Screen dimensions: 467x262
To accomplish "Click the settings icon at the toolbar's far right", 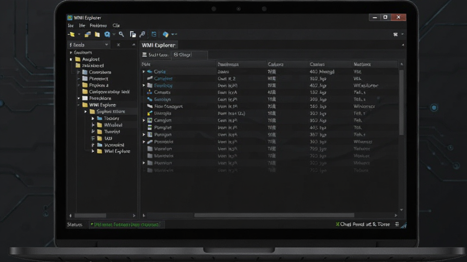I will click(395, 35).
